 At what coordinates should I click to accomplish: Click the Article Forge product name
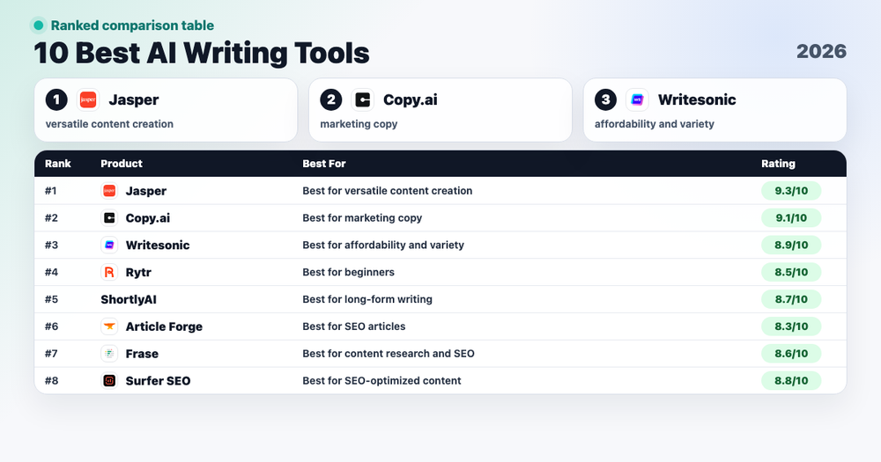click(164, 326)
